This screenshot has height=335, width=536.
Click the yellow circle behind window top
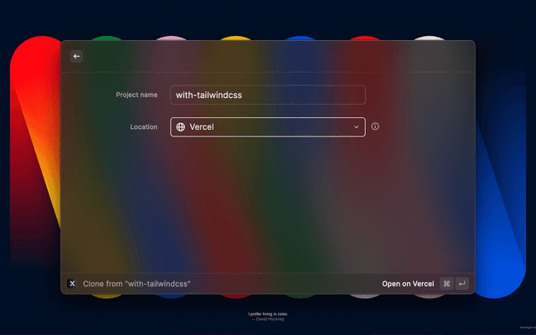point(234,38)
